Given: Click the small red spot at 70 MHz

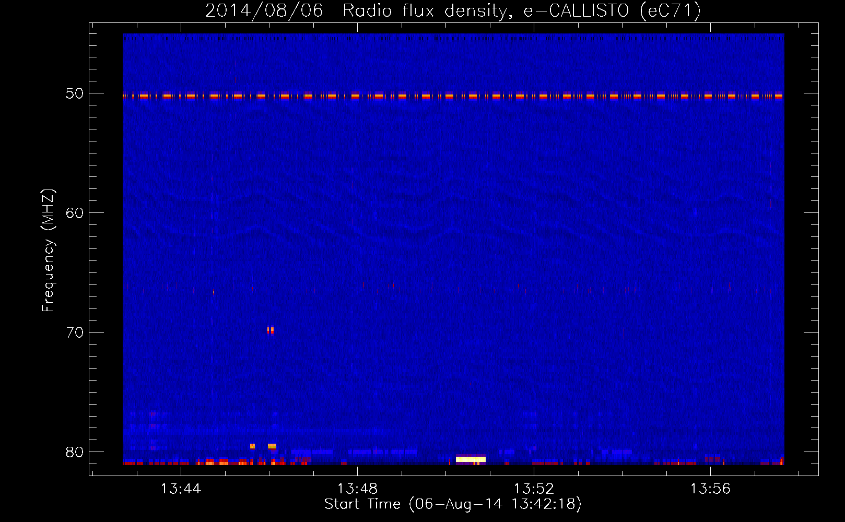Looking at the screenshot, I should click(x=270, y=330).
